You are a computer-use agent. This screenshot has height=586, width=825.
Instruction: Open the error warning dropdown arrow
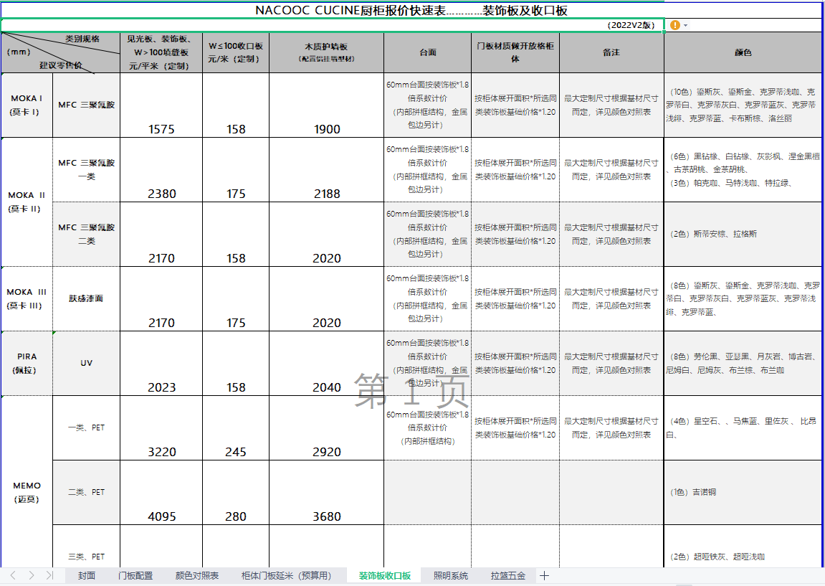[x=686, y=25]
